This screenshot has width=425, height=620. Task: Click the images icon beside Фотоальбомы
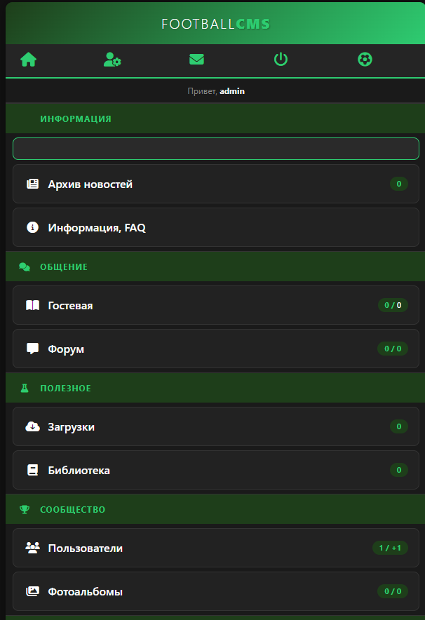(32, 591)
